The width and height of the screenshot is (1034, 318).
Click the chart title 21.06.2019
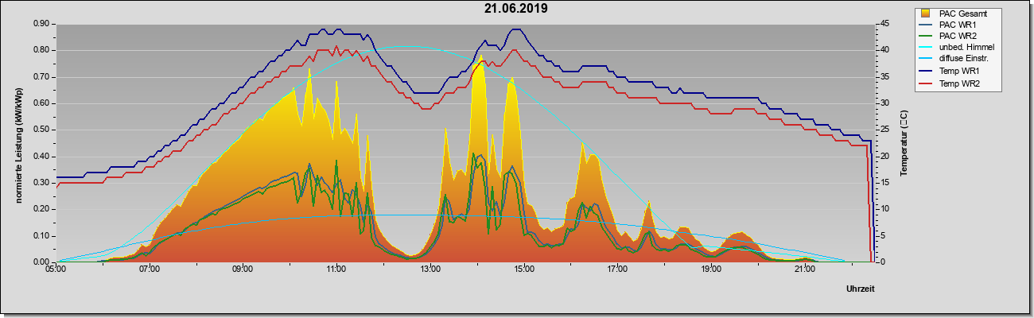[515, 9]
